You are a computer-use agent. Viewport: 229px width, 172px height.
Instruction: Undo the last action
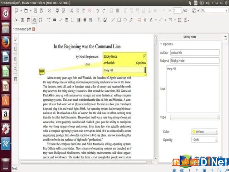click(98, 10)
